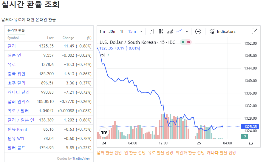Image resolution: width=263 pixels, height=162 pixels.
Task: Click the 1325.35 current price label
Action: [x=250, y=126]
